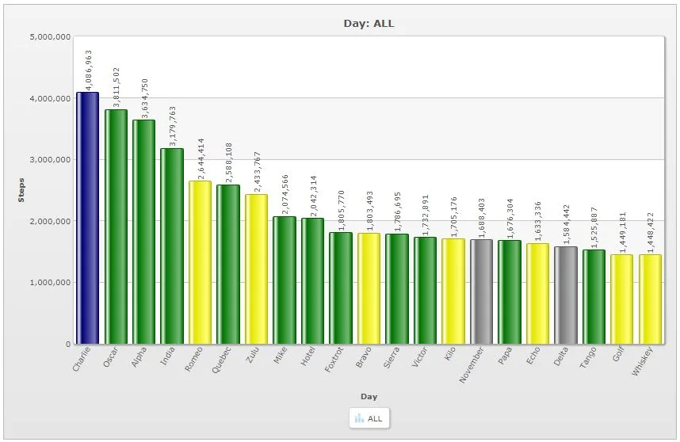This screenshot has width=680, height=442.
Task: Click the bar chart icon in legend
Action: click(x=359, y=418)
